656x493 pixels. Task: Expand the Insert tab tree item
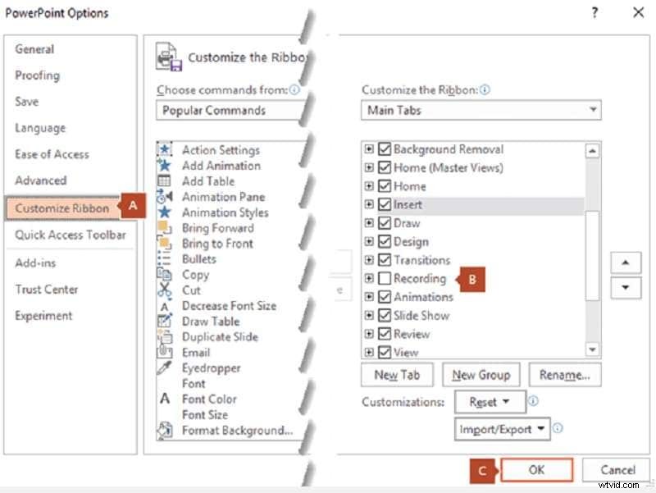(x=369, y=204)
